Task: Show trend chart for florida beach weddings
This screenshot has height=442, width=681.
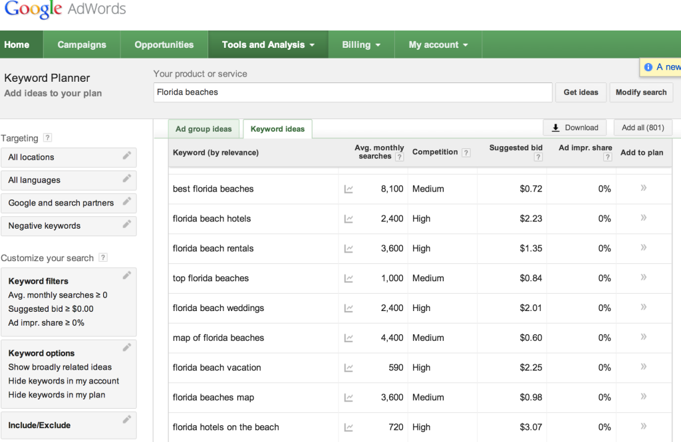Action: (x=348, y=308)
